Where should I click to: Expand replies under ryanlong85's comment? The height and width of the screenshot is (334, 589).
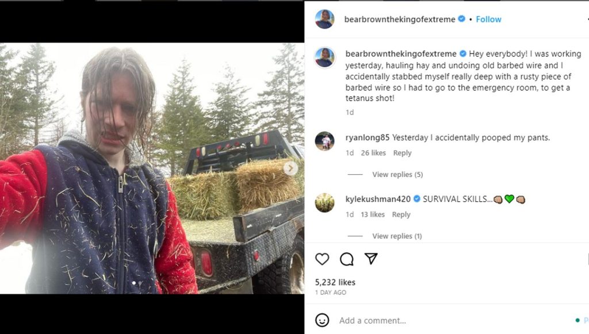[397, 174]
